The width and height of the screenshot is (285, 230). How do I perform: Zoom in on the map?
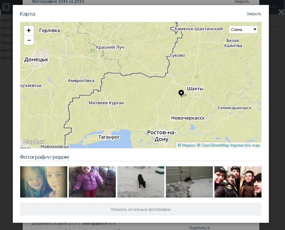click(x=29, y=30)
